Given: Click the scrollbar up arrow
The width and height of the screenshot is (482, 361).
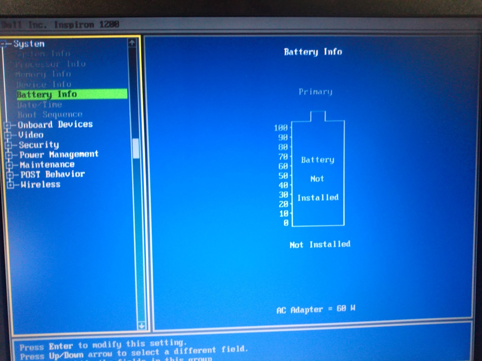Looking at the screenshot, I should [132, 43].
